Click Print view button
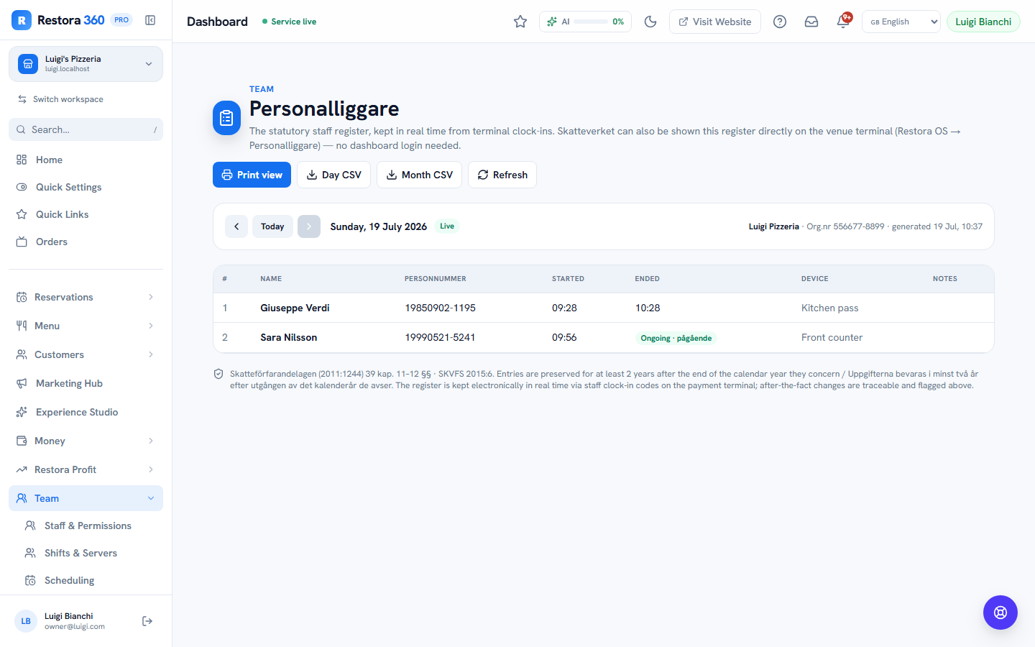Image resolution: width=1035 pixels, height=647 pixels. pos(252,175)
